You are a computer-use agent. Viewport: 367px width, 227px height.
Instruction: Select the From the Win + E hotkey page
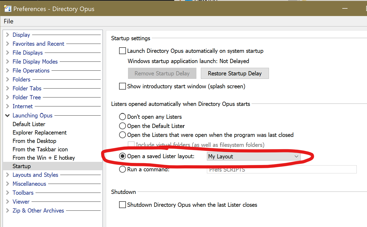click(x=44, y=158)
